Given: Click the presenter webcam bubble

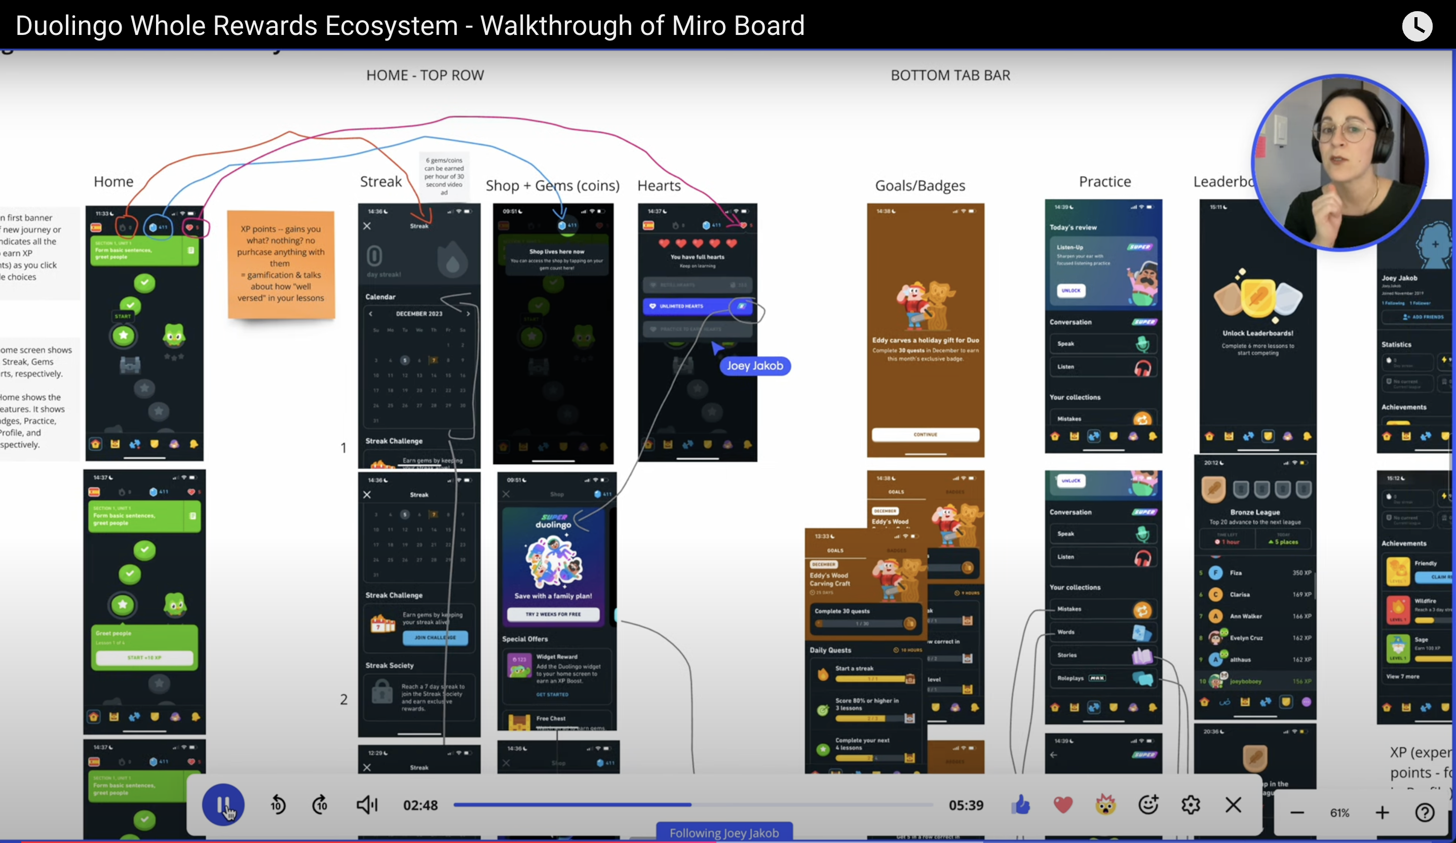Looking at the screenshot, I should coord(1339,163).
